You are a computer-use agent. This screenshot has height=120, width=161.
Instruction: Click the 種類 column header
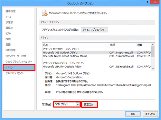tap(144, 45)
